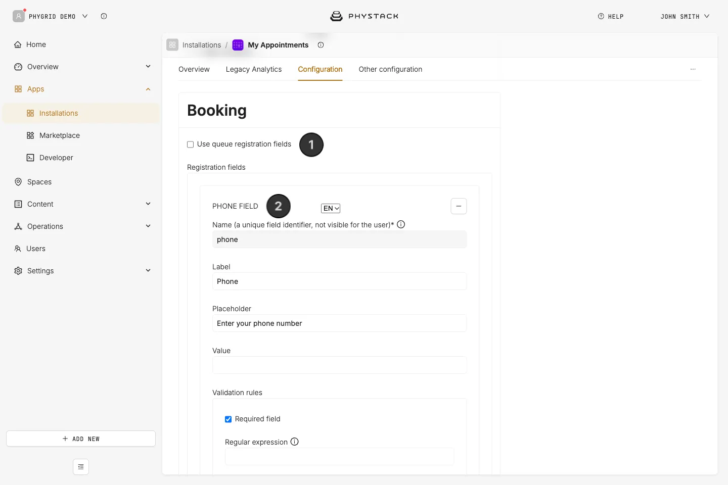Click the Spaces location pin icon
The image size is (728, 485).
tap(18, 182)
